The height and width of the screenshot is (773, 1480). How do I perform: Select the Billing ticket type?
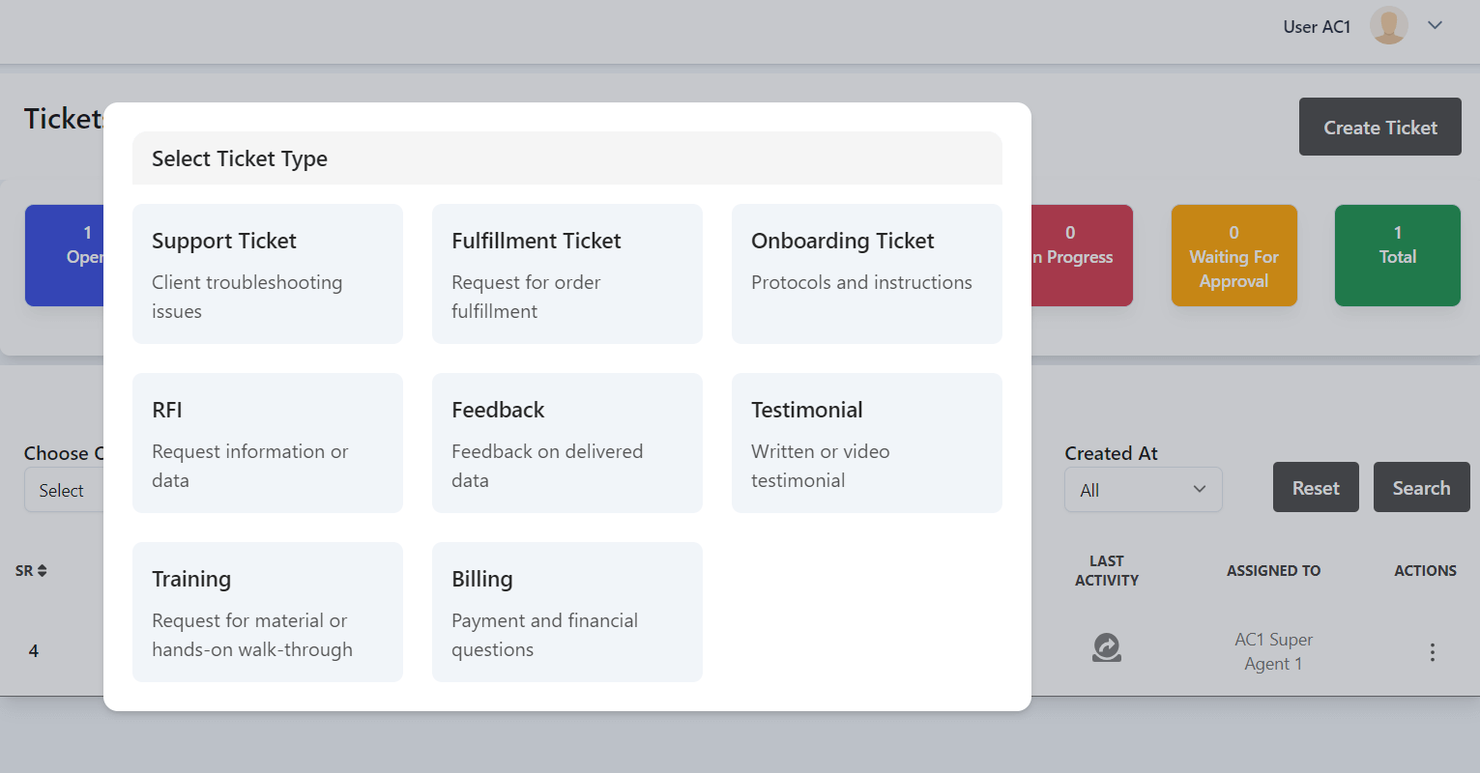point(567,612)
